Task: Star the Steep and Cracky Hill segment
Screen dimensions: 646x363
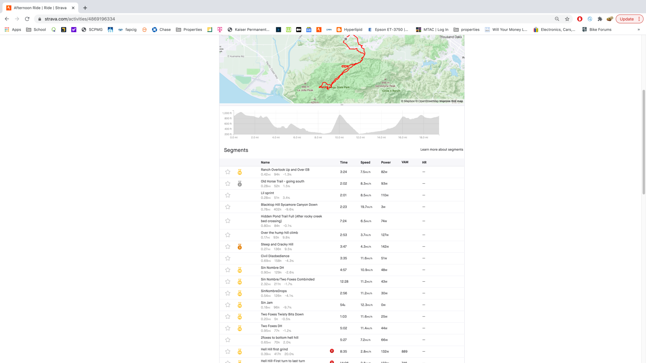Action: click(x=228, y=246)
